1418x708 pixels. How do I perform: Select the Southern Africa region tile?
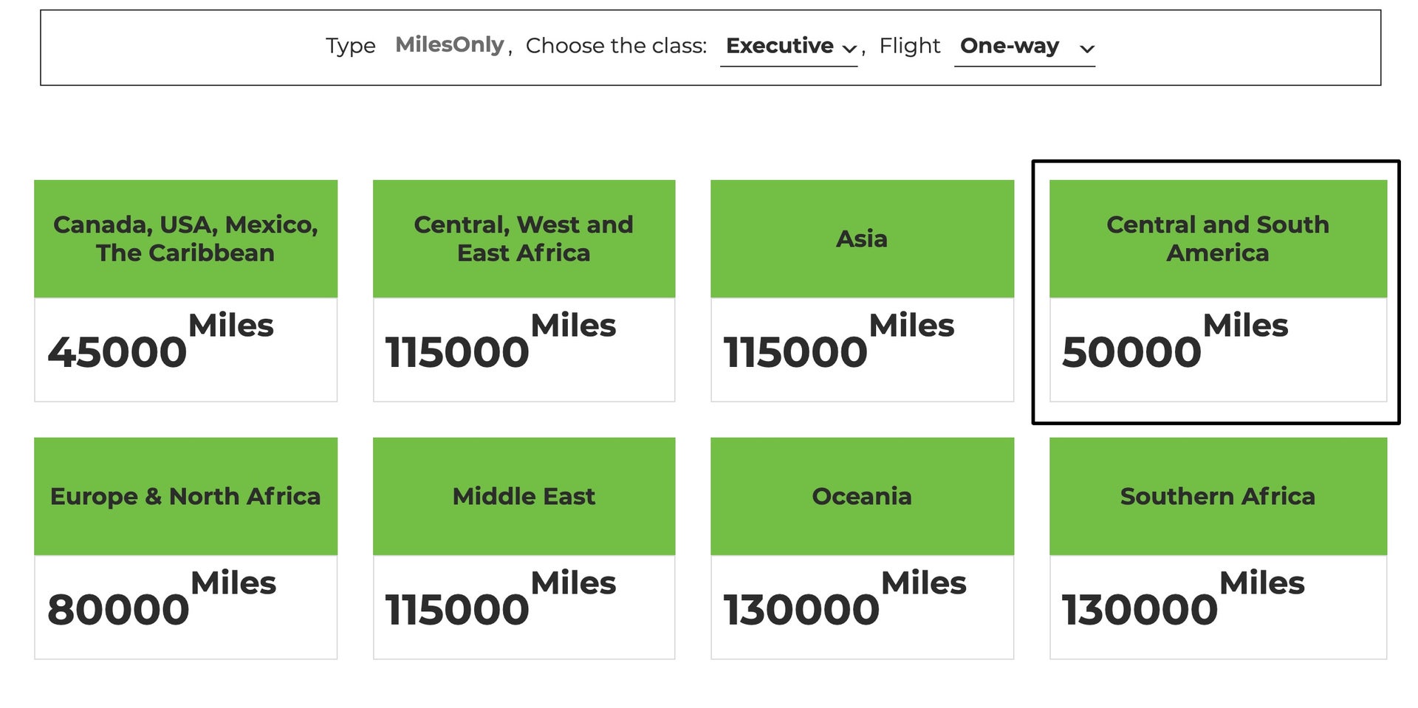[1217, 496]
